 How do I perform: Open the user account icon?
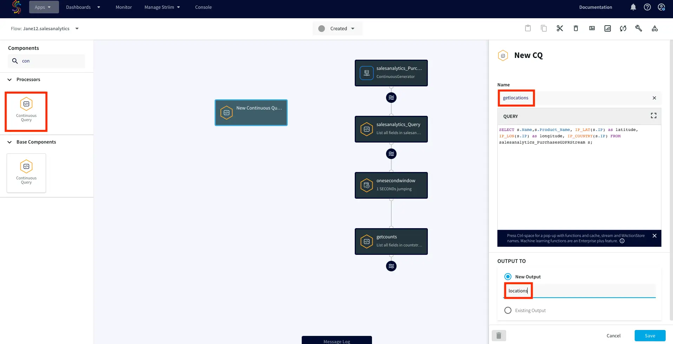click(661, 7)
